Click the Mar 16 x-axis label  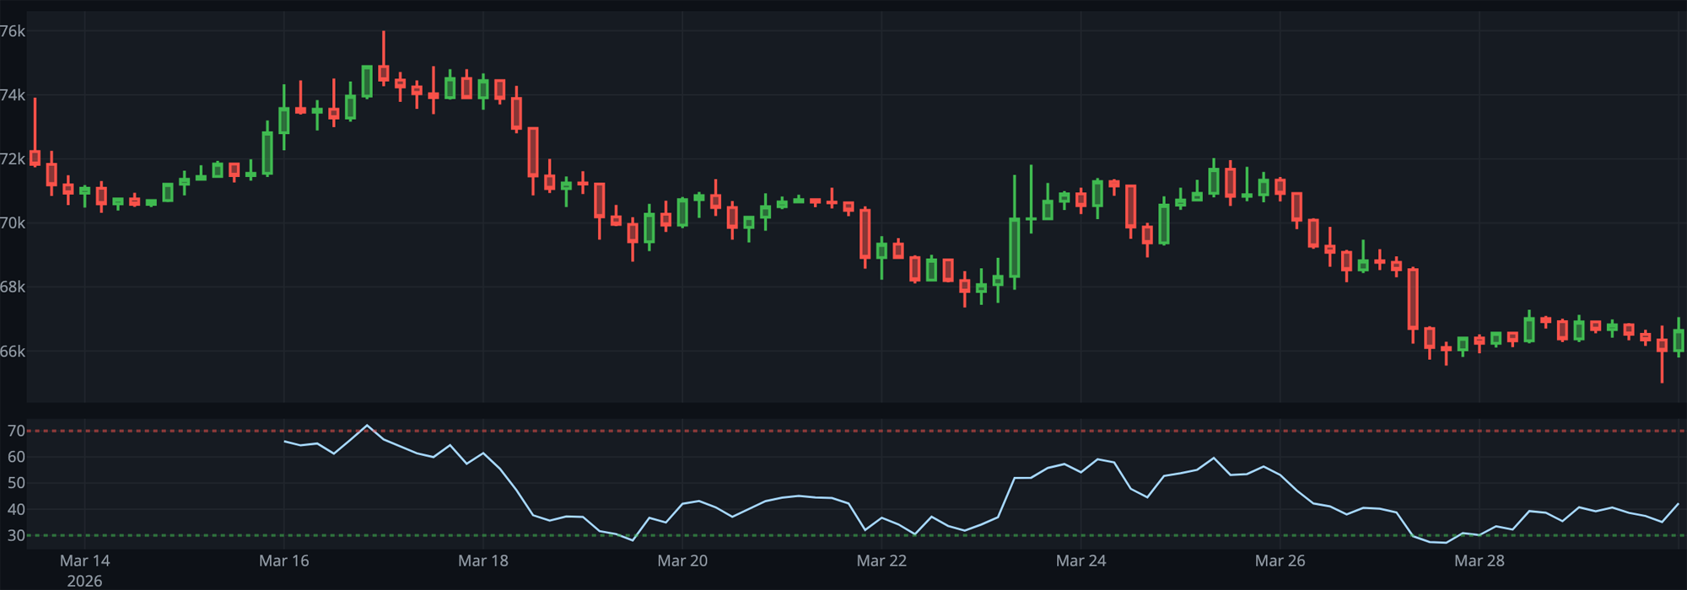click(x=283, y=560)
